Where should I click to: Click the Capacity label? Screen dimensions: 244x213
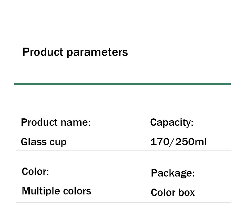tap(172, 123)
